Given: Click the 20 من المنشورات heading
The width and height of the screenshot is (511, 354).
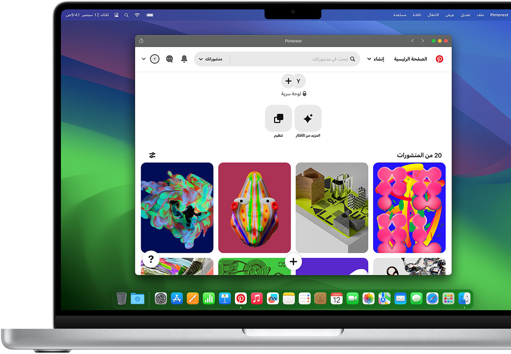Looking at the screenshot, I should coord(419,155).
